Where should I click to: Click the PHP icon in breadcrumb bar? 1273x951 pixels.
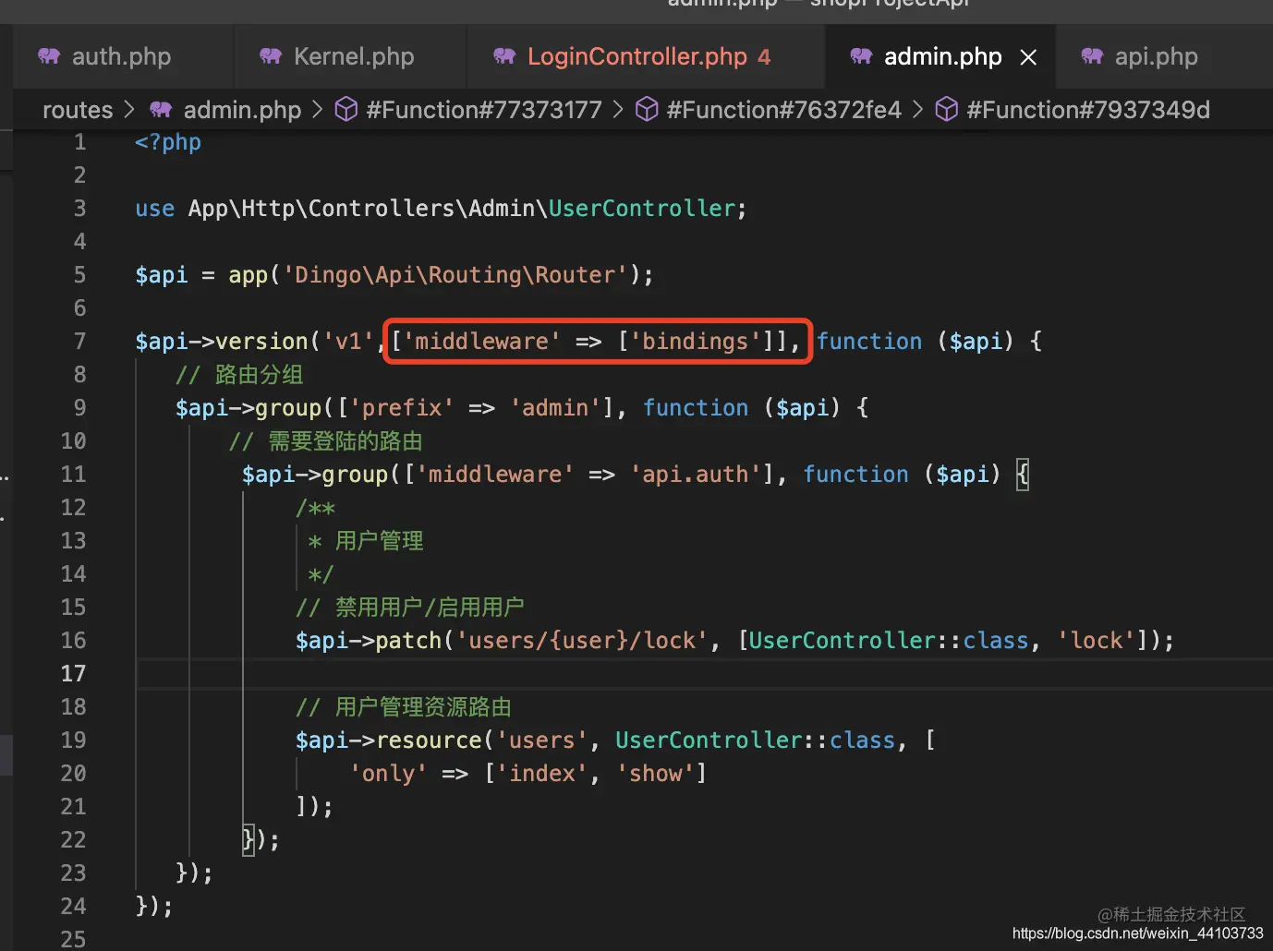point(161,110)
